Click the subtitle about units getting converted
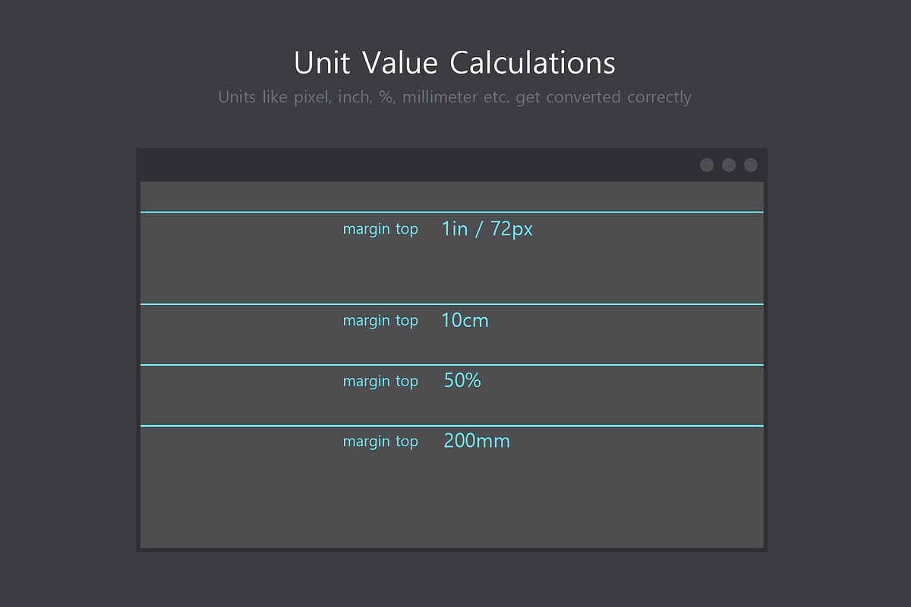The width and height of the screenshot is (911, 607). [x=455, y=97]
